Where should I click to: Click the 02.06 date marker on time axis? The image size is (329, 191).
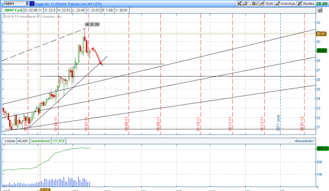[45, 190]
